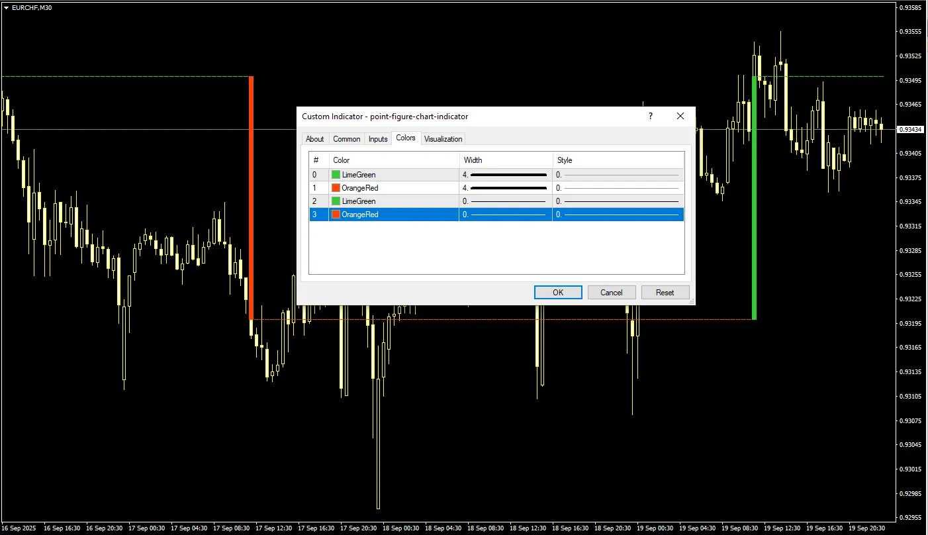Screen dimensions: 928x535
Task: Click the 18 Sep 00:30 time label
Action: [400, 528]
